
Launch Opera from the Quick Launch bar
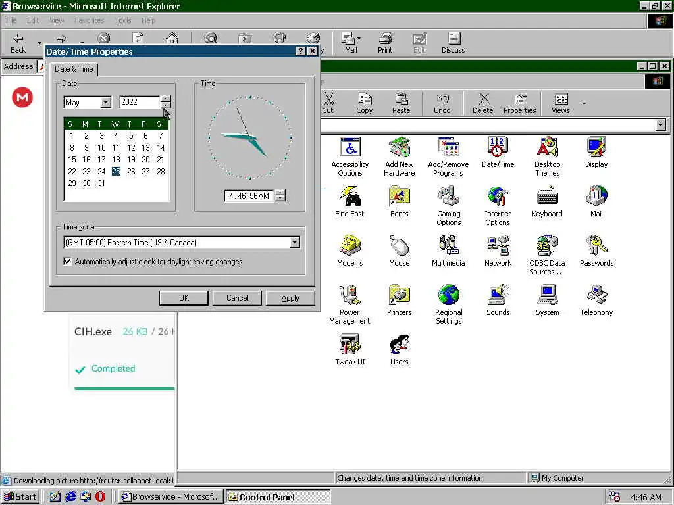pyautogui.click(x=100, y=496)
